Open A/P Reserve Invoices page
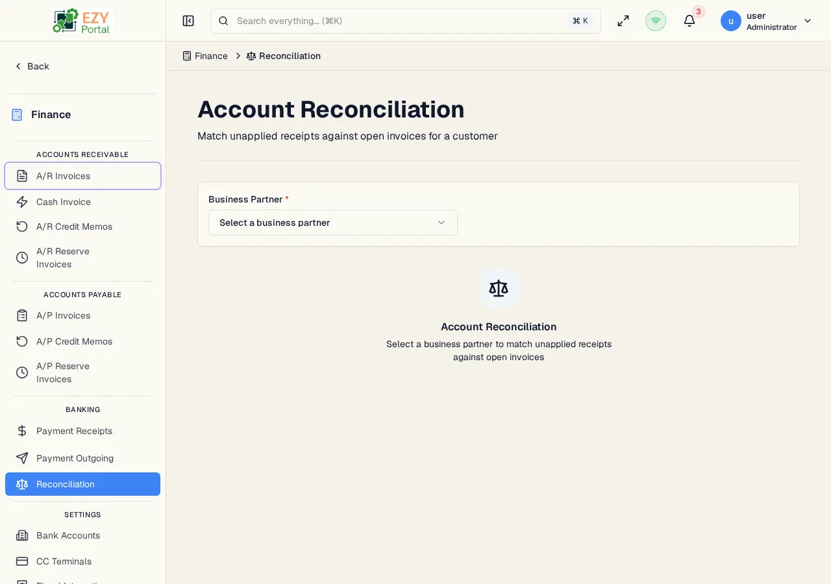This screenshot has width=831, height=584. (82, 372)
